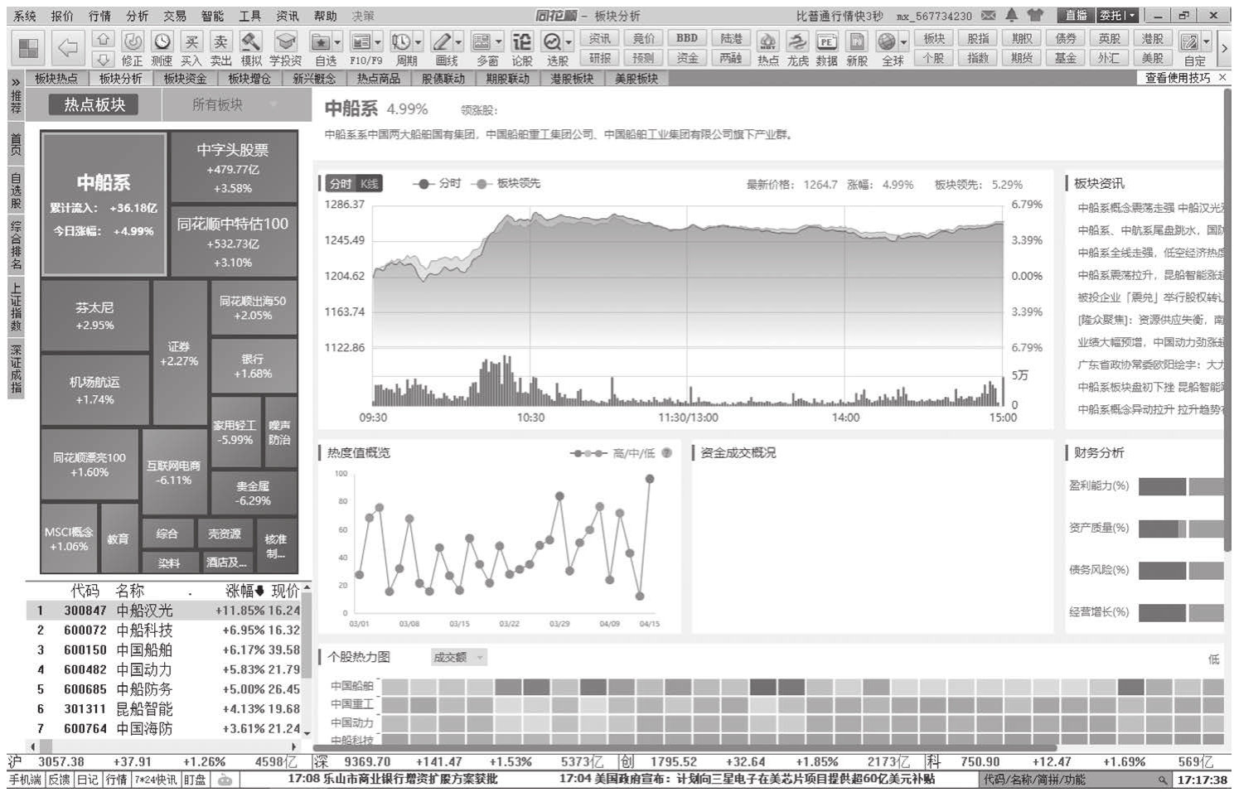The height and width of the screenshot is (792, 1234).
Task: Expand the left sidebar double-chevron
Action: [16, 81]
